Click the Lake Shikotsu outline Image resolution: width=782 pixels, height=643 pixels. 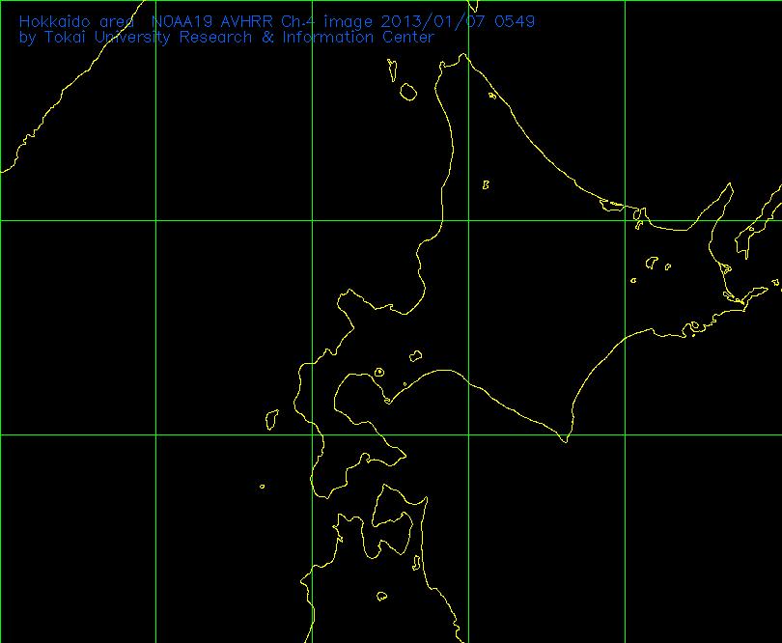click(416, 354)
